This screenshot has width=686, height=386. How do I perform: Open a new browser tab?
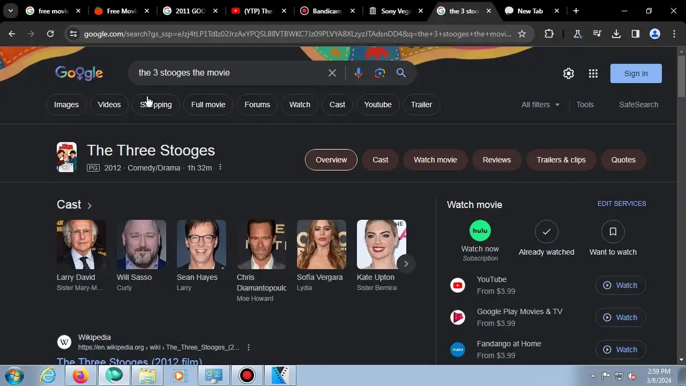tap(576, 11)
